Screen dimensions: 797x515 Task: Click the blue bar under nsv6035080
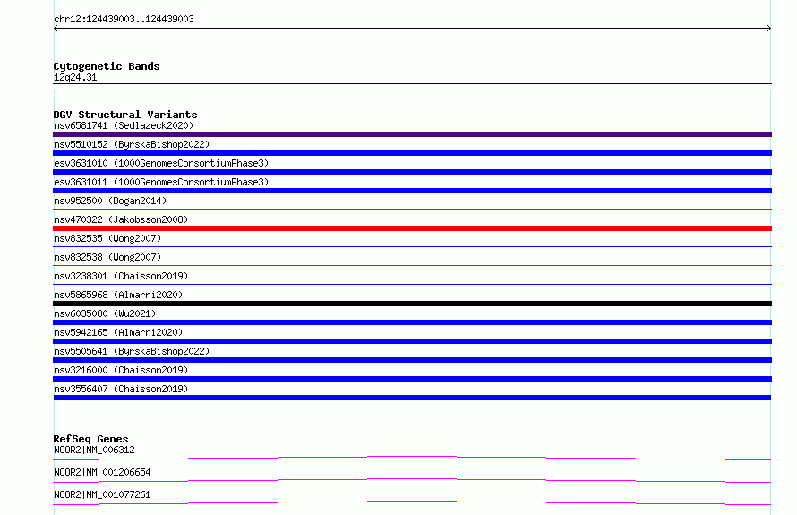[x=412, y=322]
